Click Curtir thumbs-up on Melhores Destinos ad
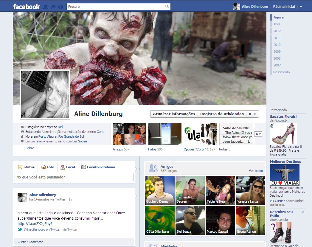Viewport: 312px width, 247px height. 277,201
